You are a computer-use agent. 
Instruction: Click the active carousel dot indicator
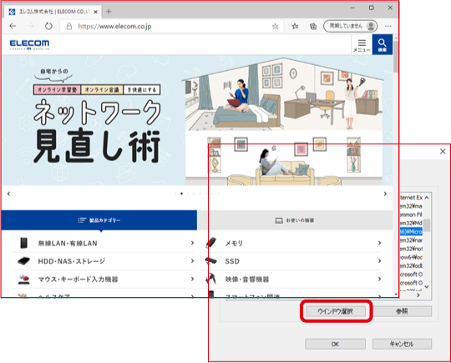tap(181, 194)
